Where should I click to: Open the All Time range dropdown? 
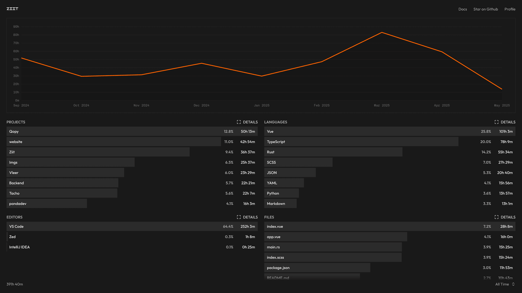[x=502, y=284]
